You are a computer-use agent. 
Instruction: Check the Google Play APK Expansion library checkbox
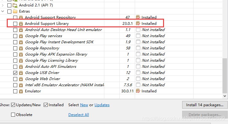click(x=15, y=54)
